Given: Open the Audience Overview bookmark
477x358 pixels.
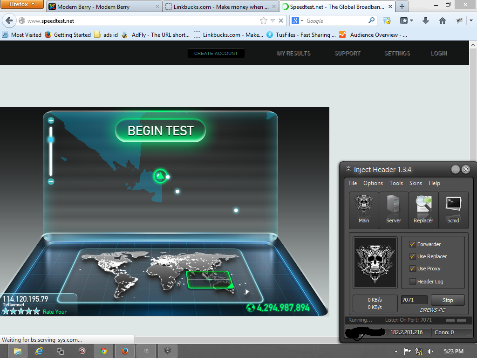Looking at the screenshot, I should tap(373, 34).
